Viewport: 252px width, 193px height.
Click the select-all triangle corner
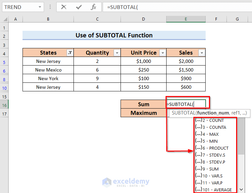[x=5, y=19]
